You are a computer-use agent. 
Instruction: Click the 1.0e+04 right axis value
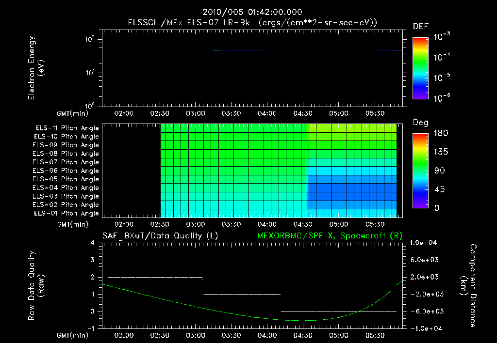(423, 243)
